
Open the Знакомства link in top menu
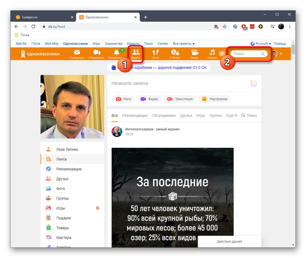tap(113, 44)
